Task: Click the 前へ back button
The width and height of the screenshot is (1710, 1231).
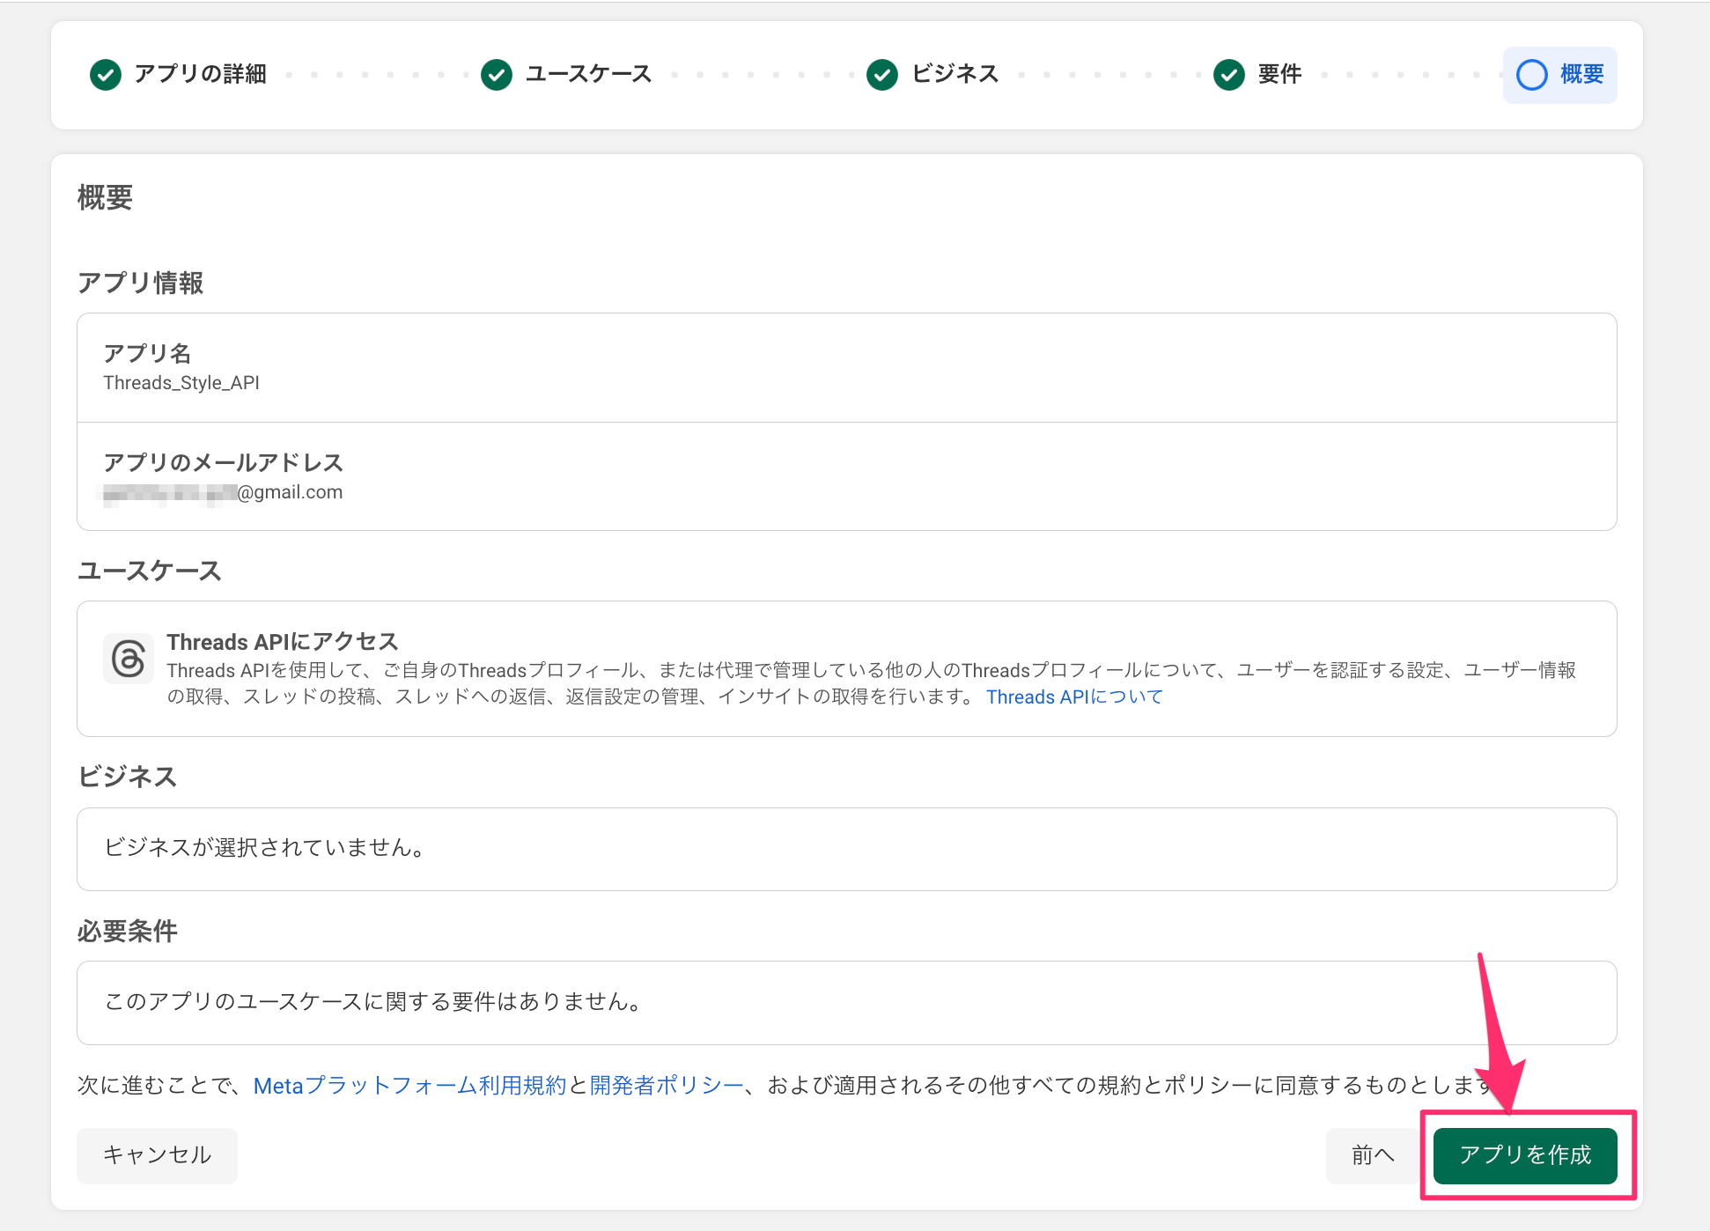Action: coord(1373,1155)
